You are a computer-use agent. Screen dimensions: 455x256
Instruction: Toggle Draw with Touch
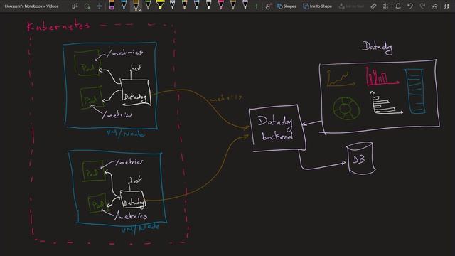(269, 6)
